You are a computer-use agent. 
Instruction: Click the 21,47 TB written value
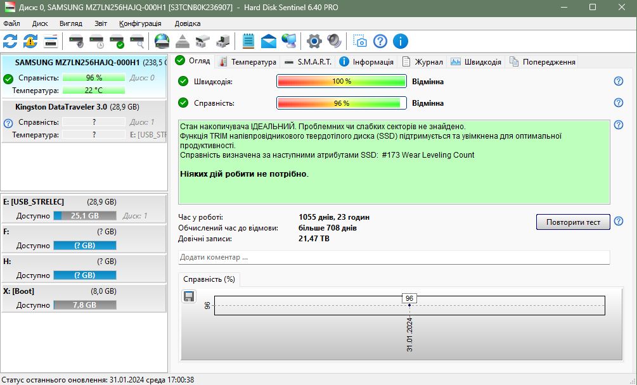click(314, 239)
